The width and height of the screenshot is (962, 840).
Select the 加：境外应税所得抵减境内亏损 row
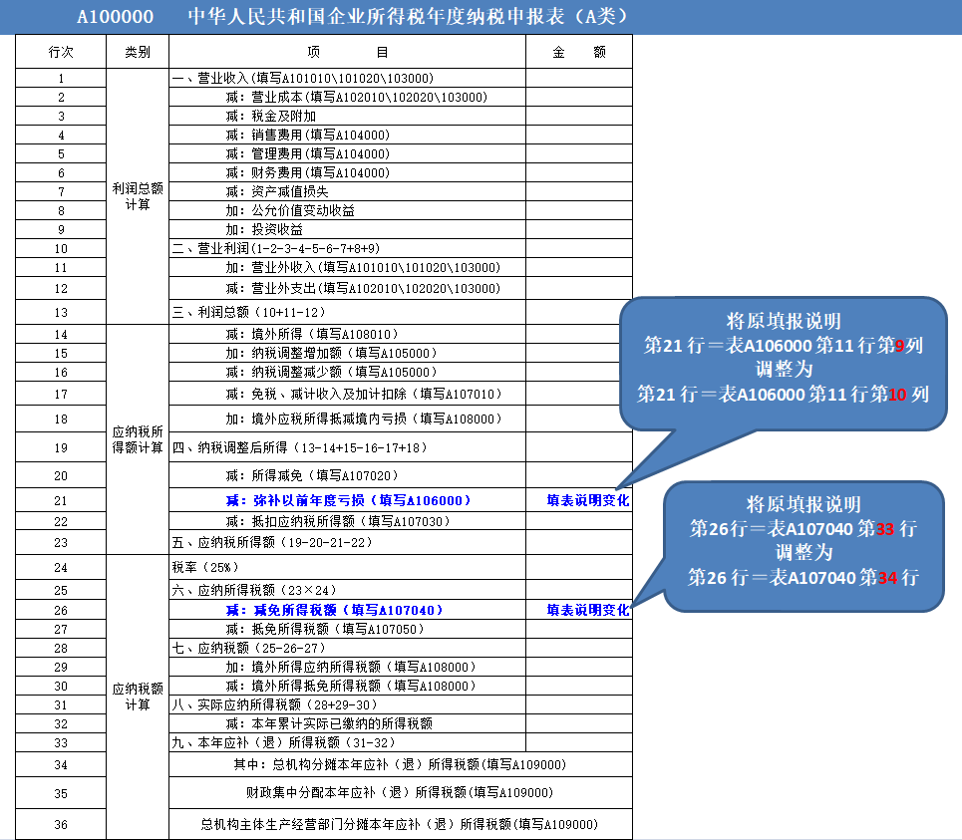347,419
